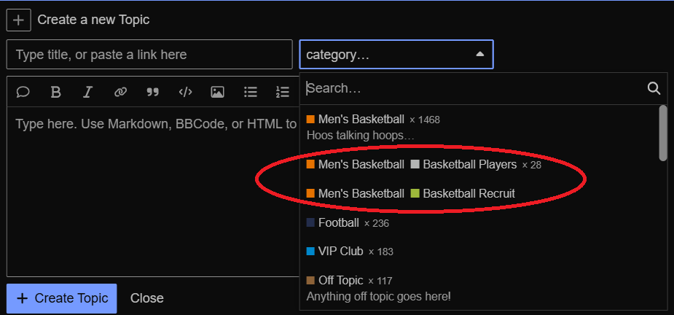Image resolution: width=674 pixels, height=315 pixels.
Task: Click the magnifier icon in category search
Action: 654,89
